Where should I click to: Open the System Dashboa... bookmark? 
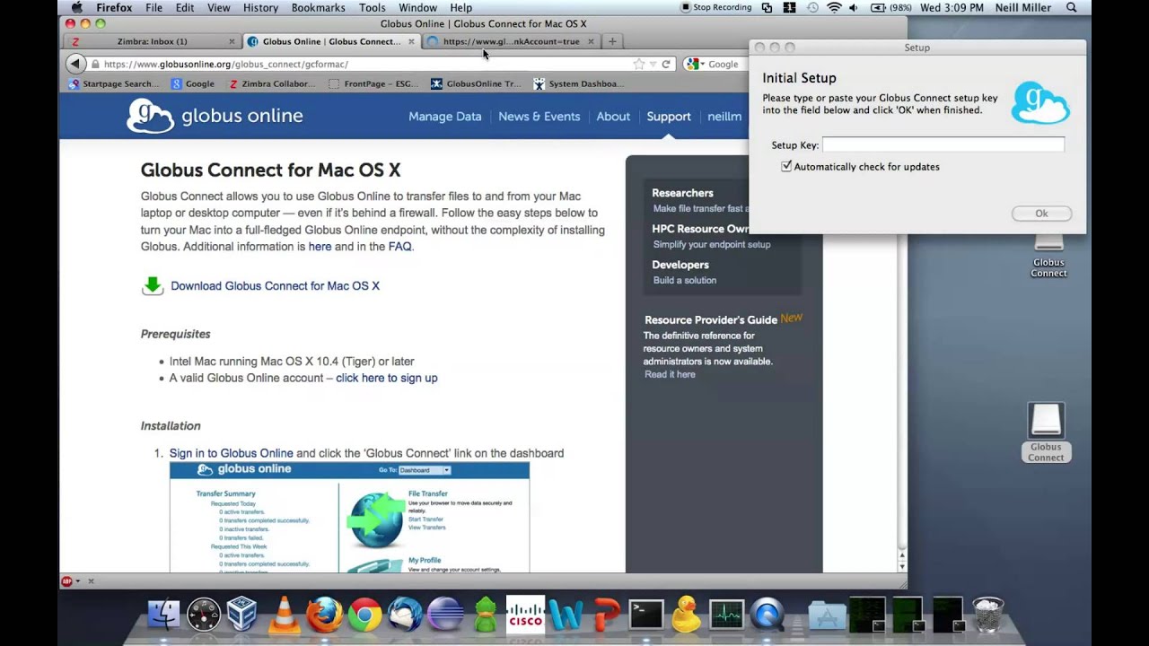578,83
